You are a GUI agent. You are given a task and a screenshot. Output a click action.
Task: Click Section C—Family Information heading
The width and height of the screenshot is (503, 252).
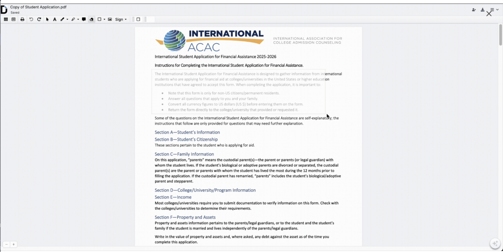pyautogui.click(x=184, y=154)
